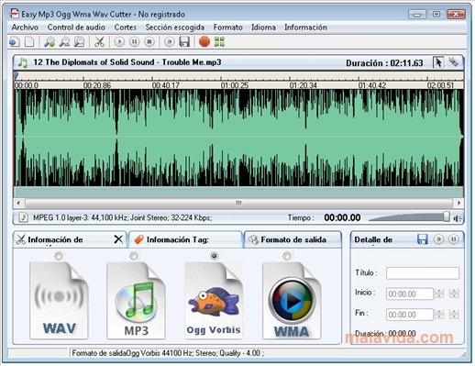Click the status bar Formato de salida text
Image resolution: width=475 pixels, height=366 pixels.
[x=168, y=353]
